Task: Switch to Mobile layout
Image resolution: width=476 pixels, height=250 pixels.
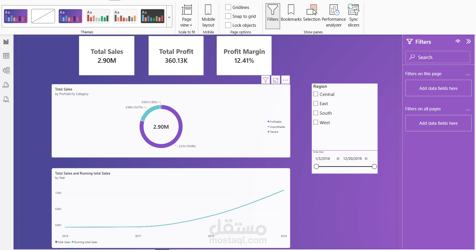Action: [208, 16]
